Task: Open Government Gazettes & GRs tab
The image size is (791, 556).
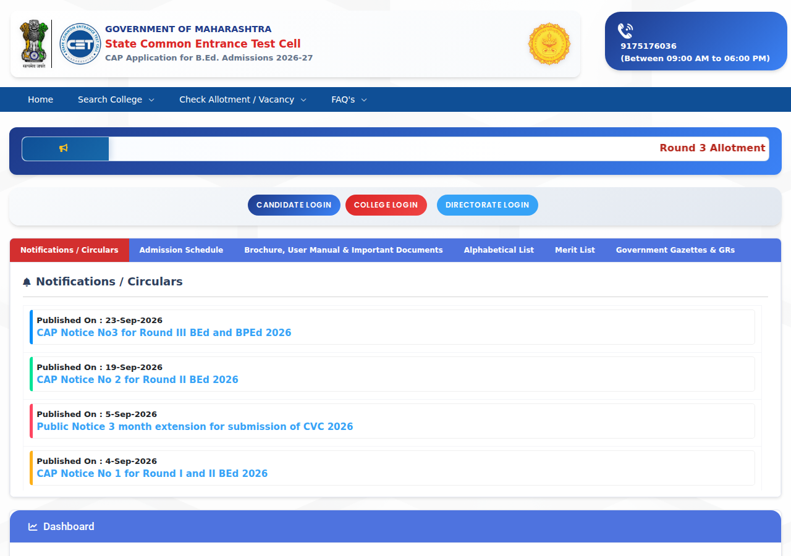Action: point(675,250)
